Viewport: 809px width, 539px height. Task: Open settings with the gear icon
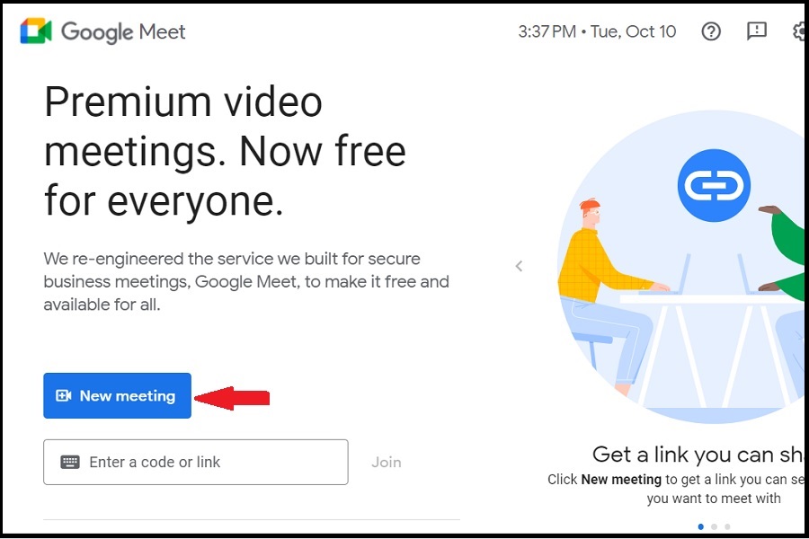point(798,31)
